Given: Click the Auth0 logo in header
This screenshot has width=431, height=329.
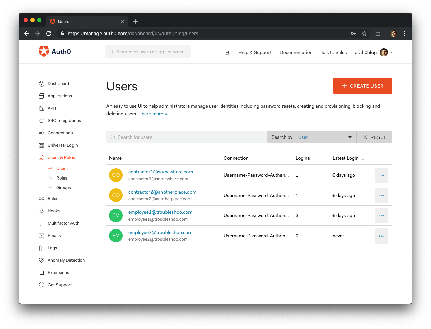Looking at the screenshot, I should [x=55, y=52].
